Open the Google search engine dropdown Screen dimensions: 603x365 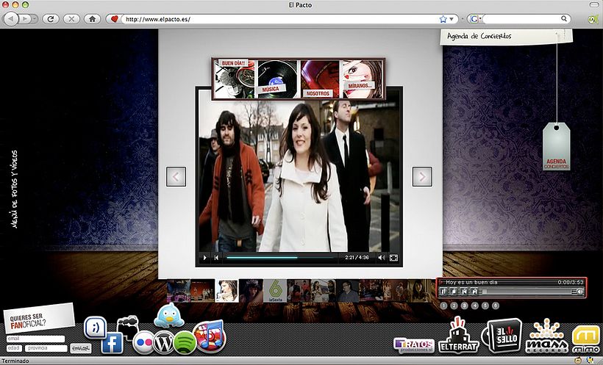tap(475, 19)
